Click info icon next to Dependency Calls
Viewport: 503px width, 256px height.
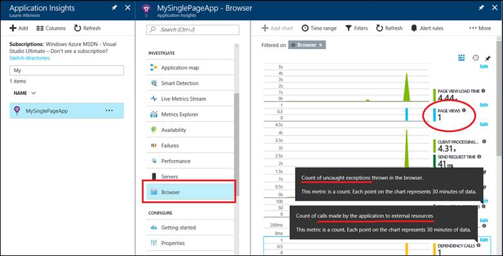coord(479,246)
